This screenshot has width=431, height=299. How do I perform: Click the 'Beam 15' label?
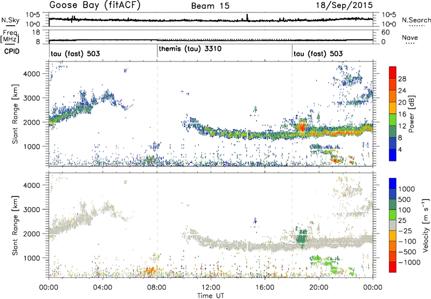tap(210, 6)
